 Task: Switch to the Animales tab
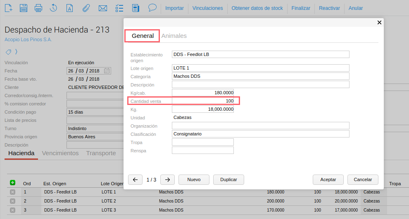174,36
